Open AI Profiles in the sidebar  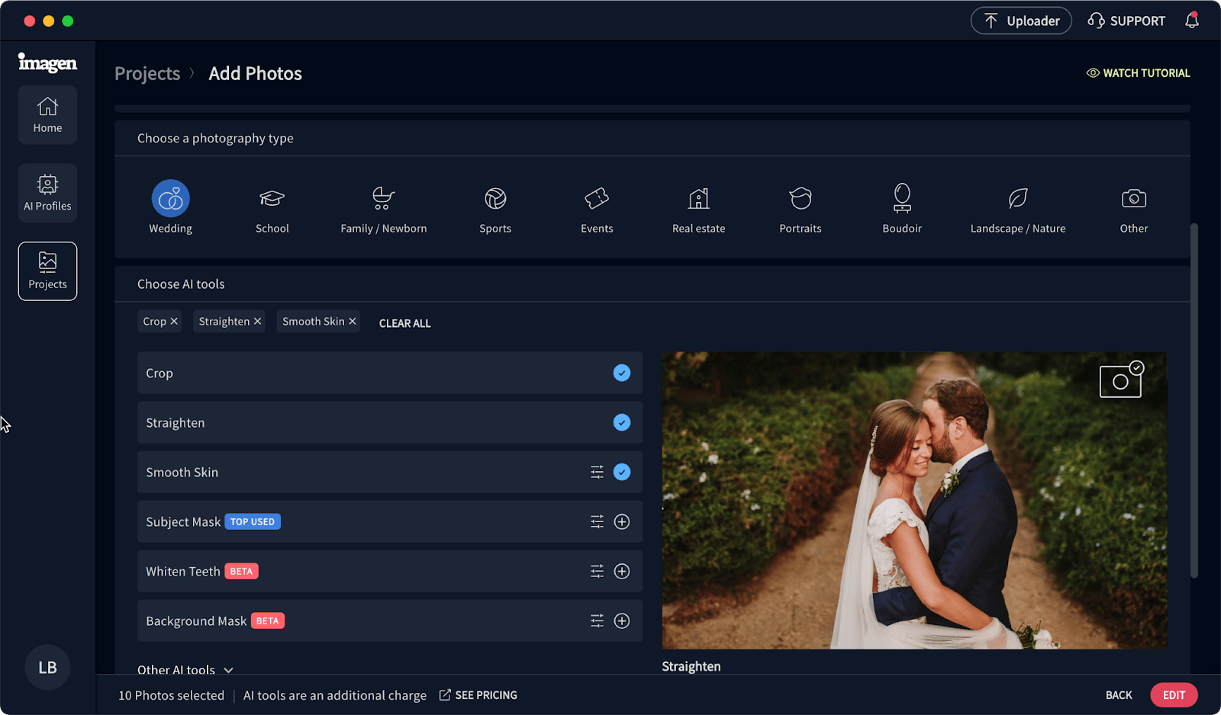pyautogui.click(x=47, y=193)
